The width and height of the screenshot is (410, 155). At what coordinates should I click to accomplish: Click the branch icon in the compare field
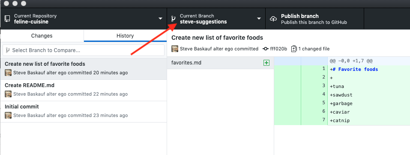[x=8, y=50]
